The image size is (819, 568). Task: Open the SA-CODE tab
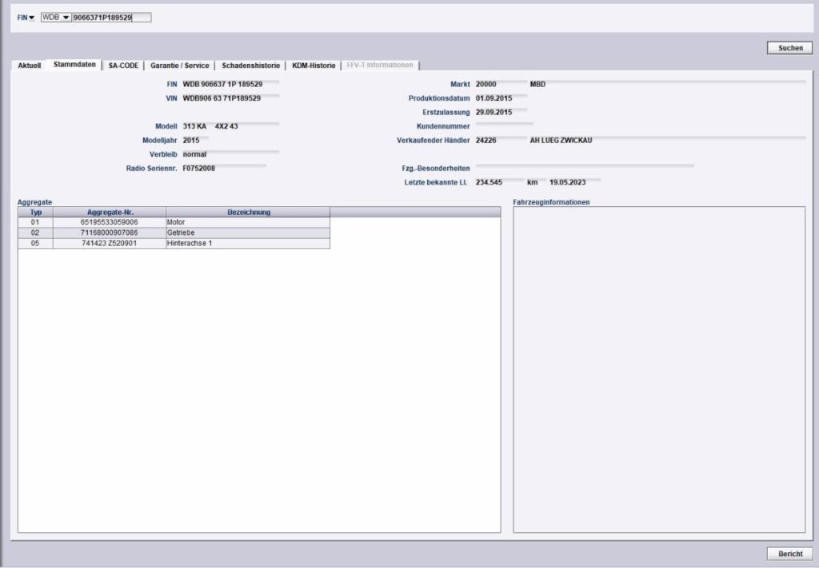(123, 66)
